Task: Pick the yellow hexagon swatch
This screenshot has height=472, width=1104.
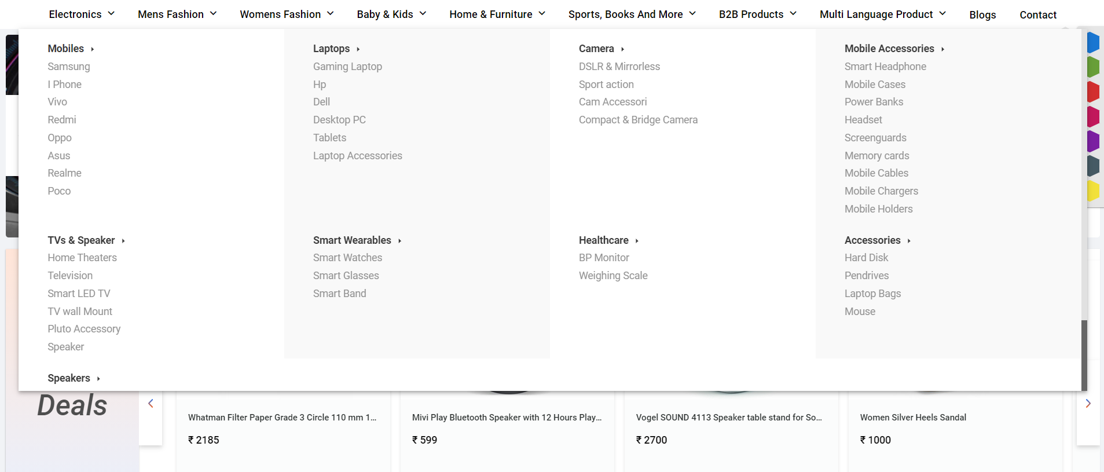Action: pos(1093,191)
